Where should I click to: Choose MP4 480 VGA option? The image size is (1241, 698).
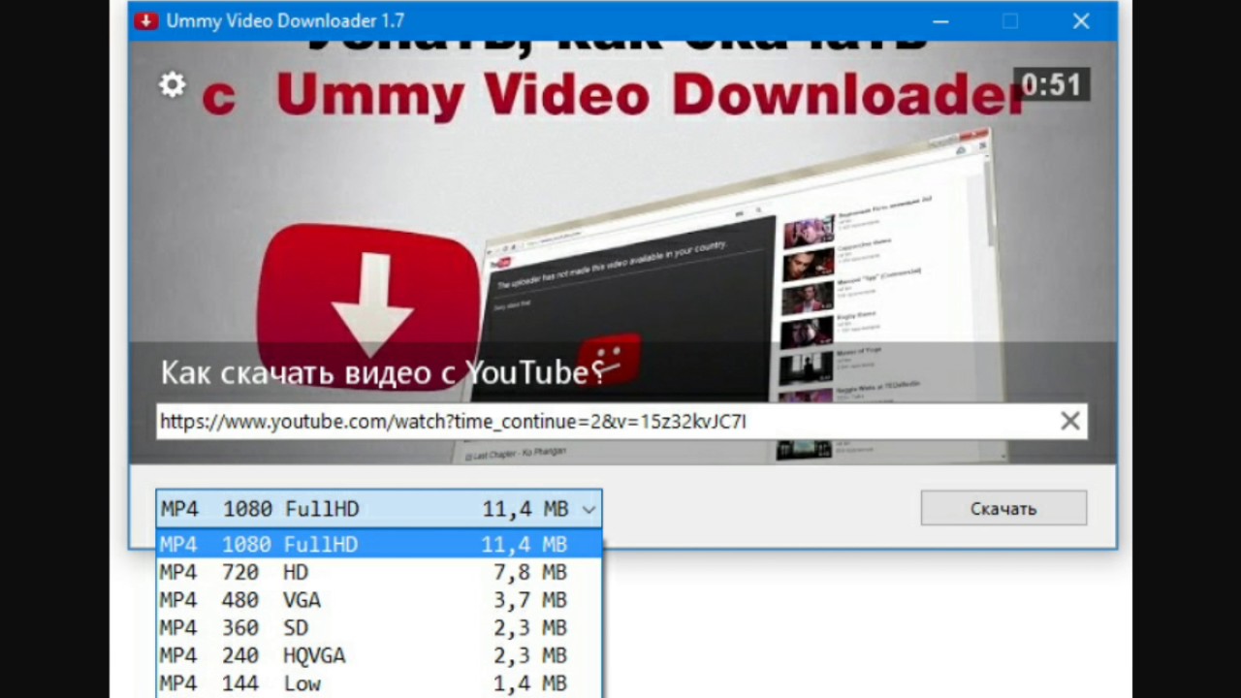click(x=379, y=600)
